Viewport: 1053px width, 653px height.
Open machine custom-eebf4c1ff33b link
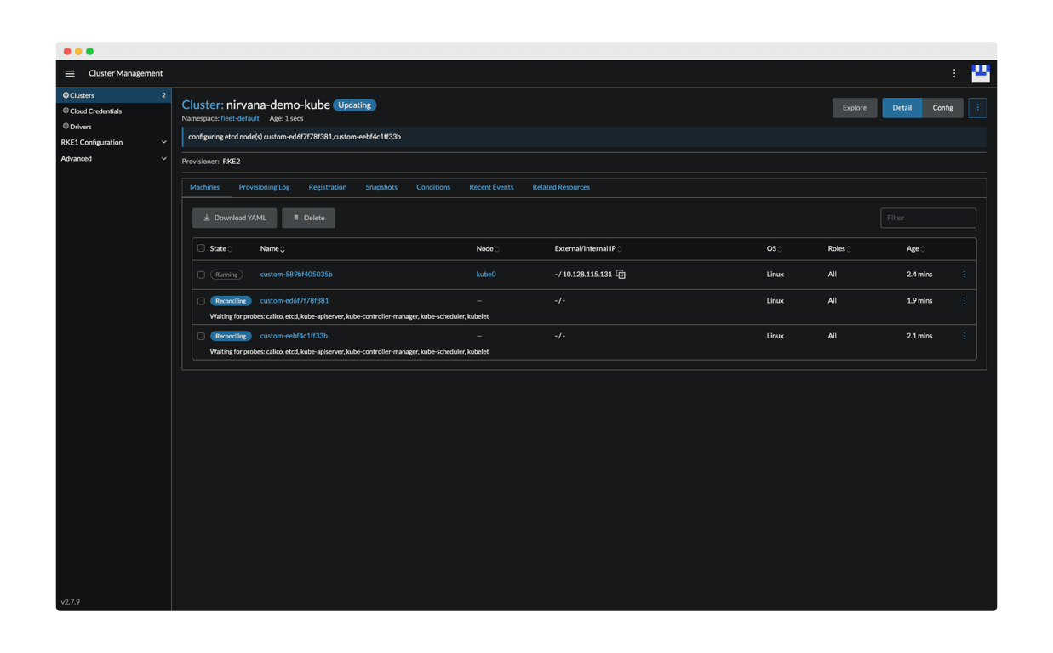click(294, 336)
